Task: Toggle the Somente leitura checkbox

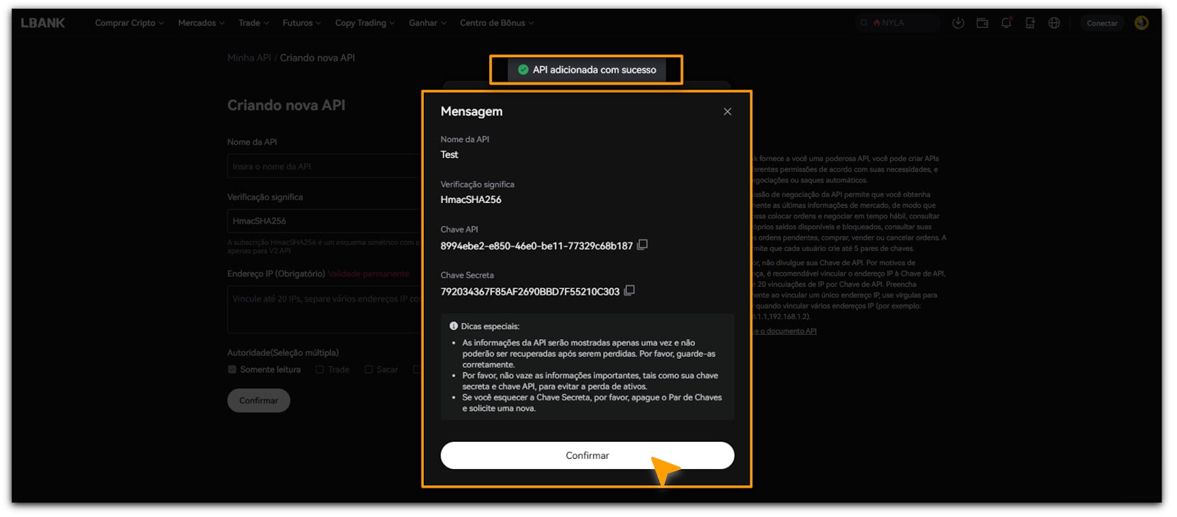Action: tap(232, 370)
